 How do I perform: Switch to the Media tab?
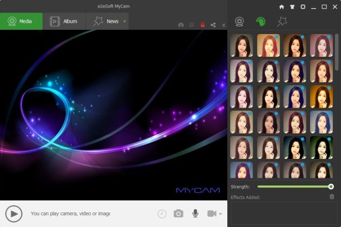(x=21, y=21)
